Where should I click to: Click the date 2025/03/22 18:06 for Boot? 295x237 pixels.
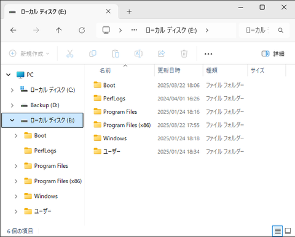pos(178,85)
